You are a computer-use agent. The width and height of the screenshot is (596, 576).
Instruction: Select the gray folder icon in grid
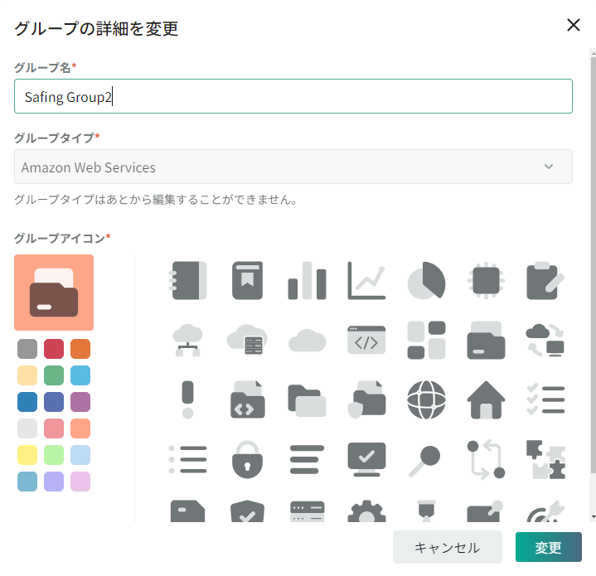tap(486, 340)
